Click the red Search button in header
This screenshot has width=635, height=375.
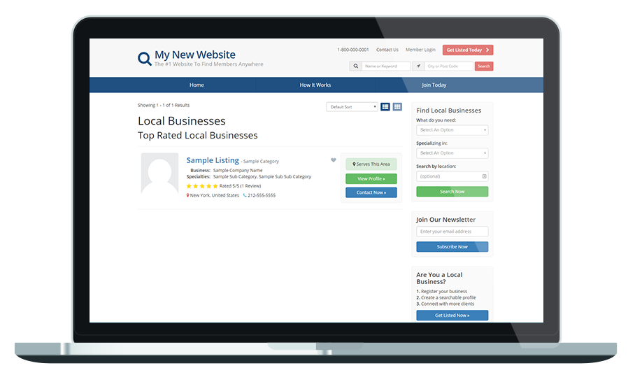pos(483,66)
